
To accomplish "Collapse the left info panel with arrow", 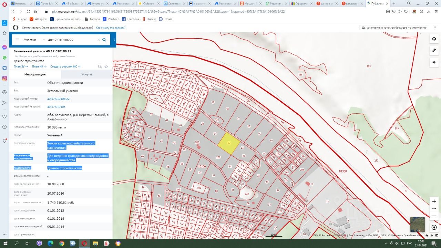I will point(114,40).
